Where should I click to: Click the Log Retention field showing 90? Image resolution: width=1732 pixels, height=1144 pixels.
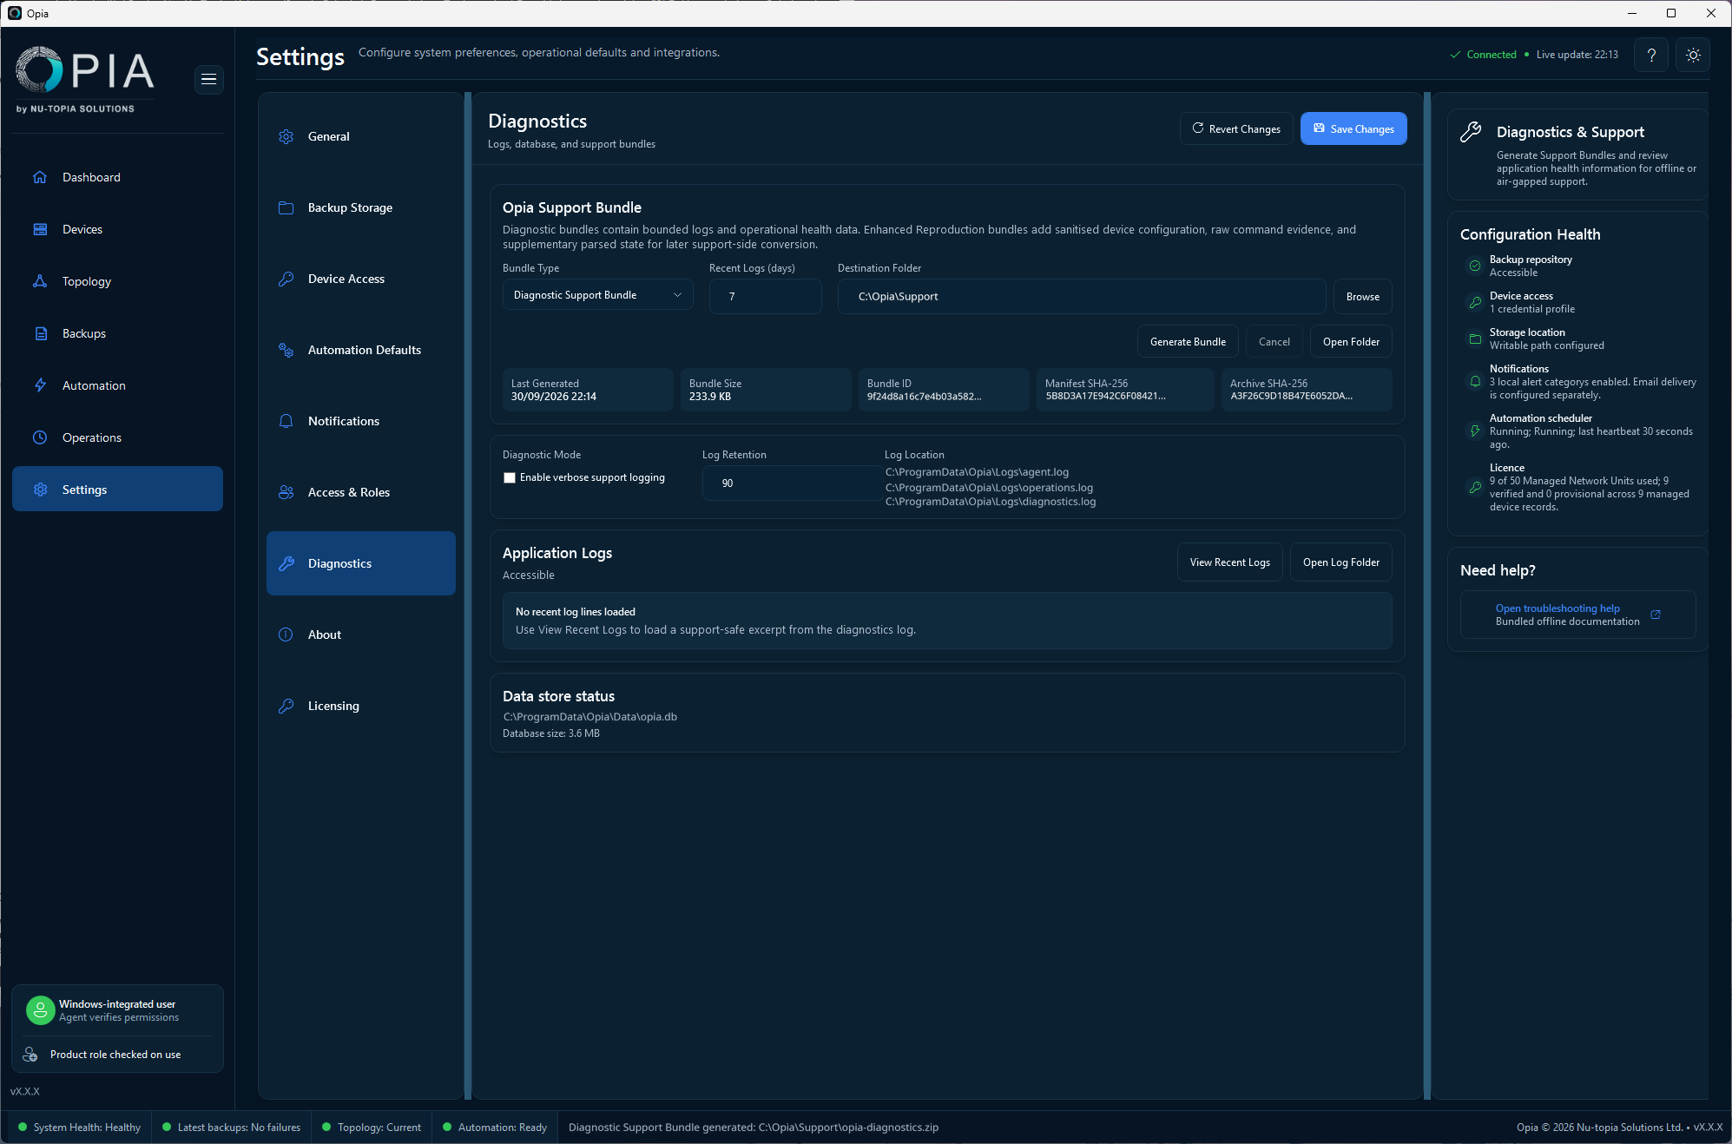pyautogui.click(x=792, y=483)
